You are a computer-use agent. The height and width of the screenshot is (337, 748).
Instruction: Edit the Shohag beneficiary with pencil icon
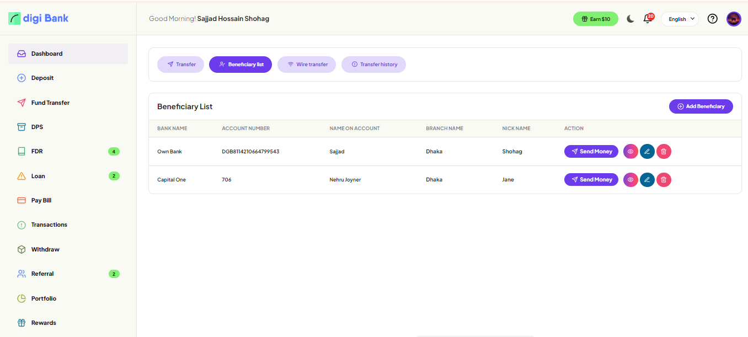(647, 151)
